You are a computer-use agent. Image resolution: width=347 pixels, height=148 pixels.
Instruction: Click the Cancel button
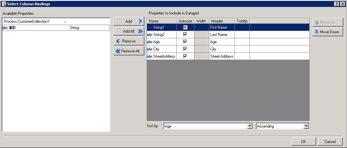330,141
